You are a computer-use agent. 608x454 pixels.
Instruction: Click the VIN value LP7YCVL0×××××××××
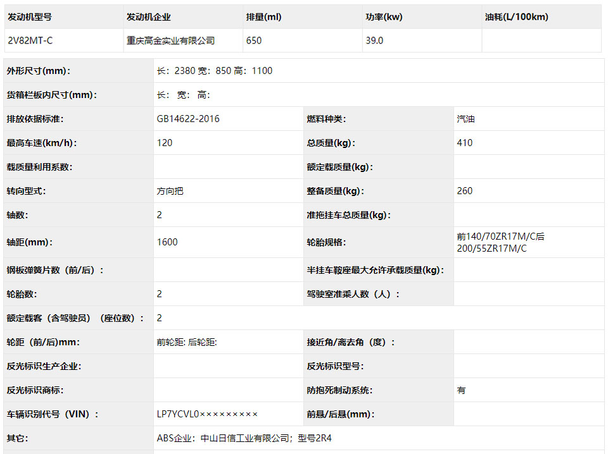(x=207, y=414)
